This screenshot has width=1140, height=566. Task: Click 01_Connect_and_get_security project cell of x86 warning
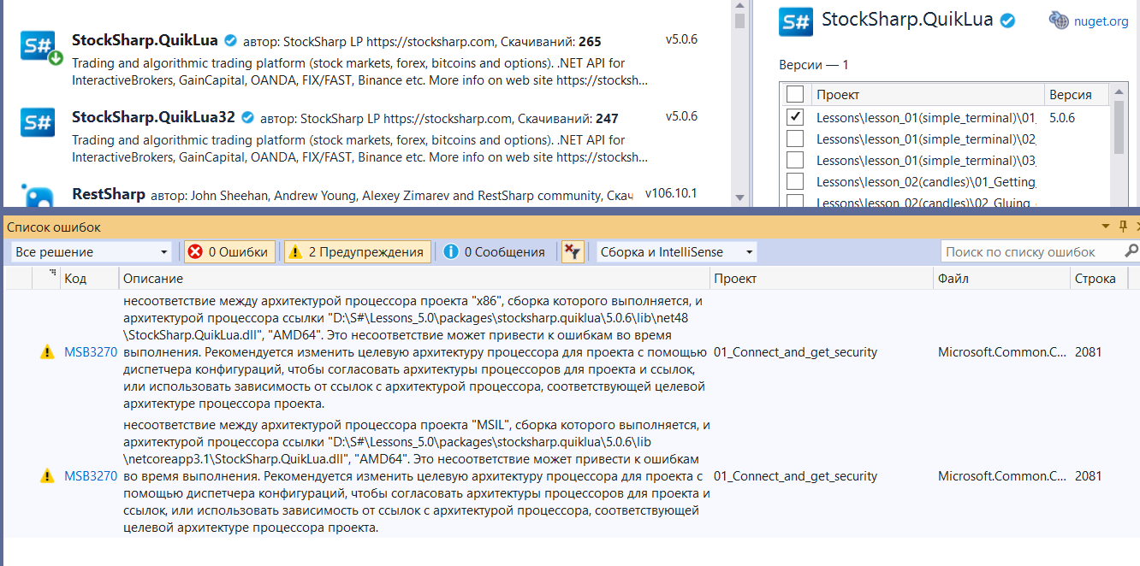click(x=795, y=351)
